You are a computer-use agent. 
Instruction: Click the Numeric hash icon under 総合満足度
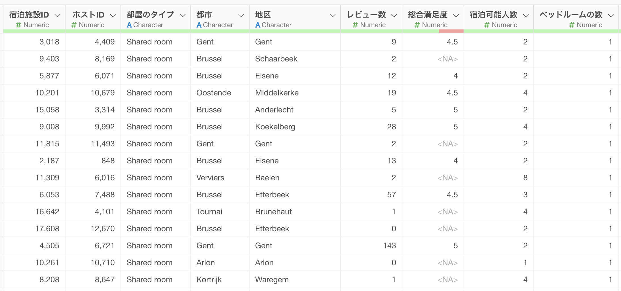tap(417, 25)
